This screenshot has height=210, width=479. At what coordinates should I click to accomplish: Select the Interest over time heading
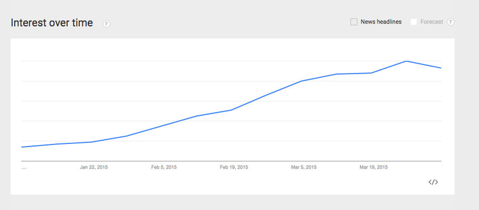click(x=52, y=23)
